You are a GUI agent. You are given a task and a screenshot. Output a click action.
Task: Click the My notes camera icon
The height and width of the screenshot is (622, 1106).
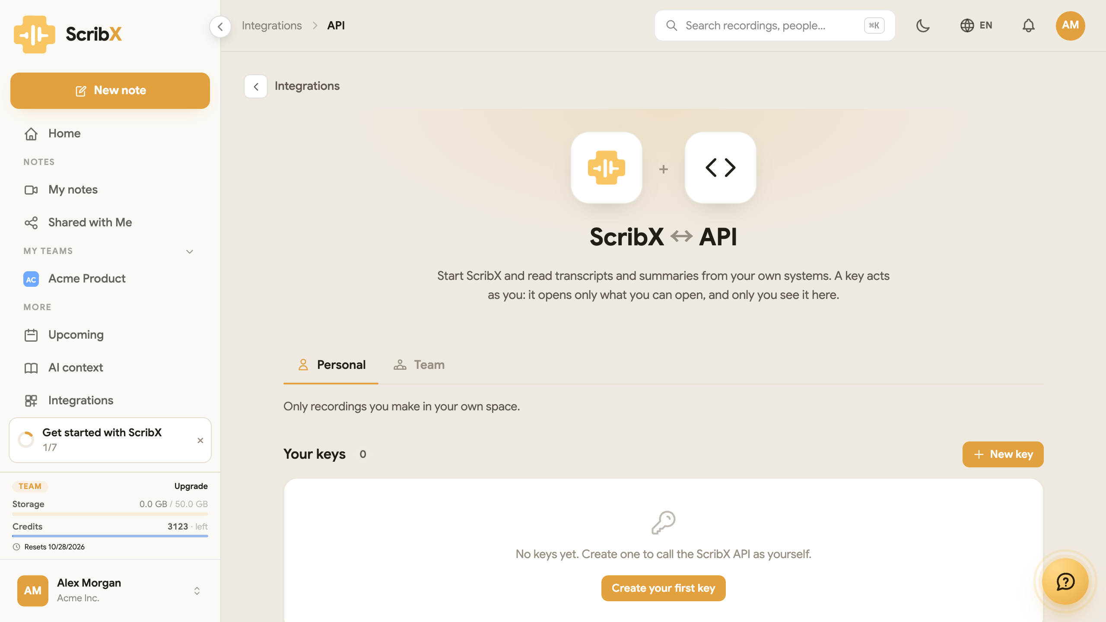pyautogui.click(x=31, y=190)
